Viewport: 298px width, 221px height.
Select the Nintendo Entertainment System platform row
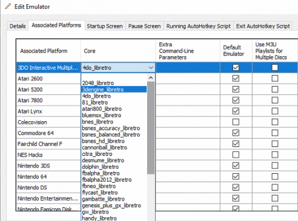click(x=48, y=198)
